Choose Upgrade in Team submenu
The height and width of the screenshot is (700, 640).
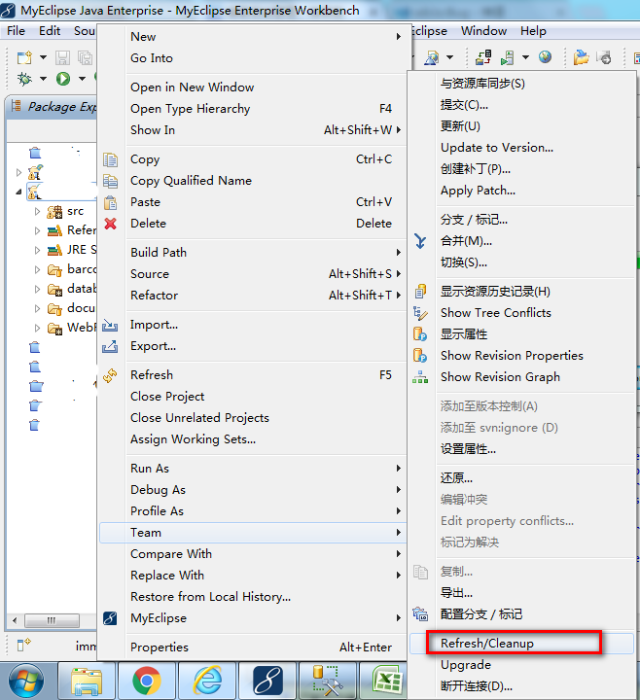[521, 665]
